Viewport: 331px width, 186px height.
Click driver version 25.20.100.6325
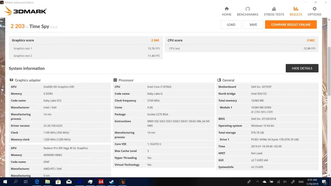[53, 126]
